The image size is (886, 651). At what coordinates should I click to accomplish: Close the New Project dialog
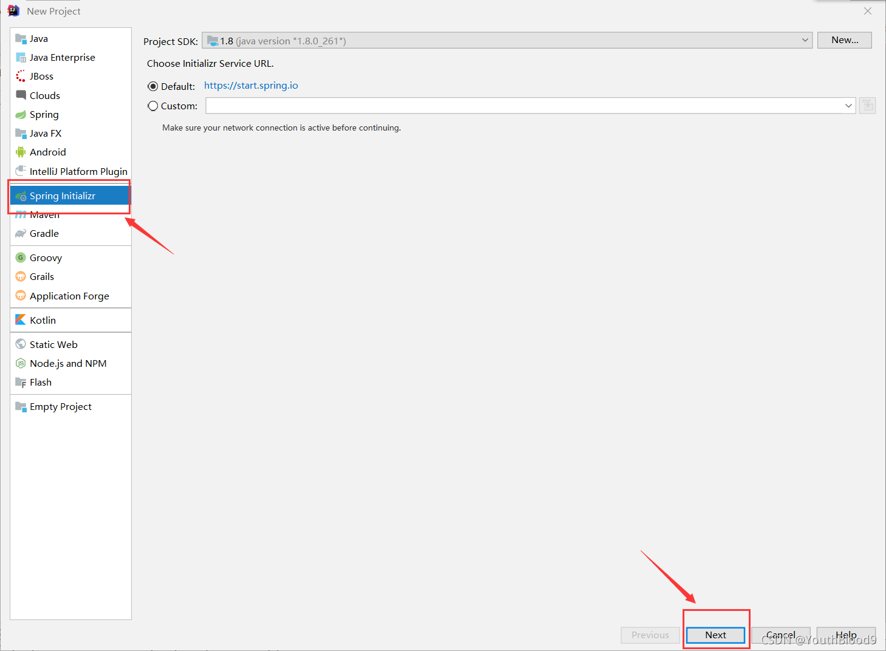tap(868, 11)
